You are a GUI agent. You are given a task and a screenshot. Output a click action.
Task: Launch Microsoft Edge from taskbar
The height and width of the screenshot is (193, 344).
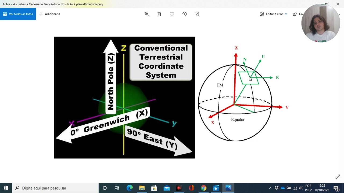(x=130, y=188)
